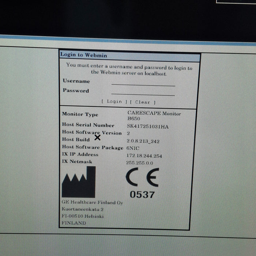256x256 pixels.
Task: Click the CE conformity mark icon
Action: coord(142,178)
